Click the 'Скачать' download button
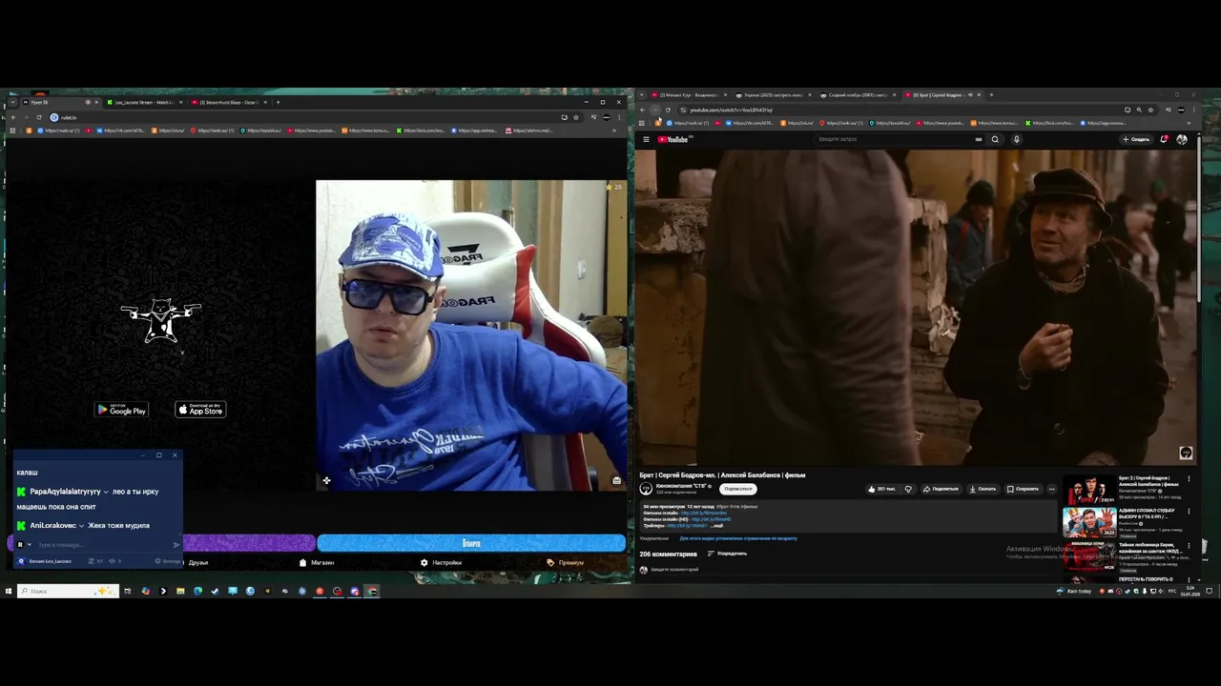1221x686 pixels. 983,489
